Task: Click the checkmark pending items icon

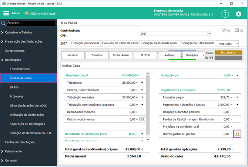Action: (x=224, y=30)
